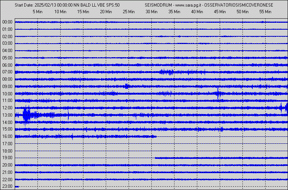Viewport: 288px width, 190px height.
Task: Click the 21:00 hour label
Action: pyautogui.click(x=7, y=172)
